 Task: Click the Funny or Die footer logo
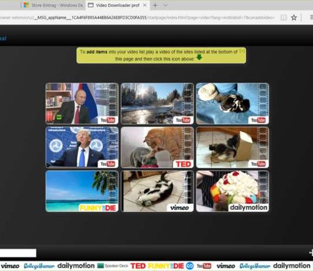[166, 266]
